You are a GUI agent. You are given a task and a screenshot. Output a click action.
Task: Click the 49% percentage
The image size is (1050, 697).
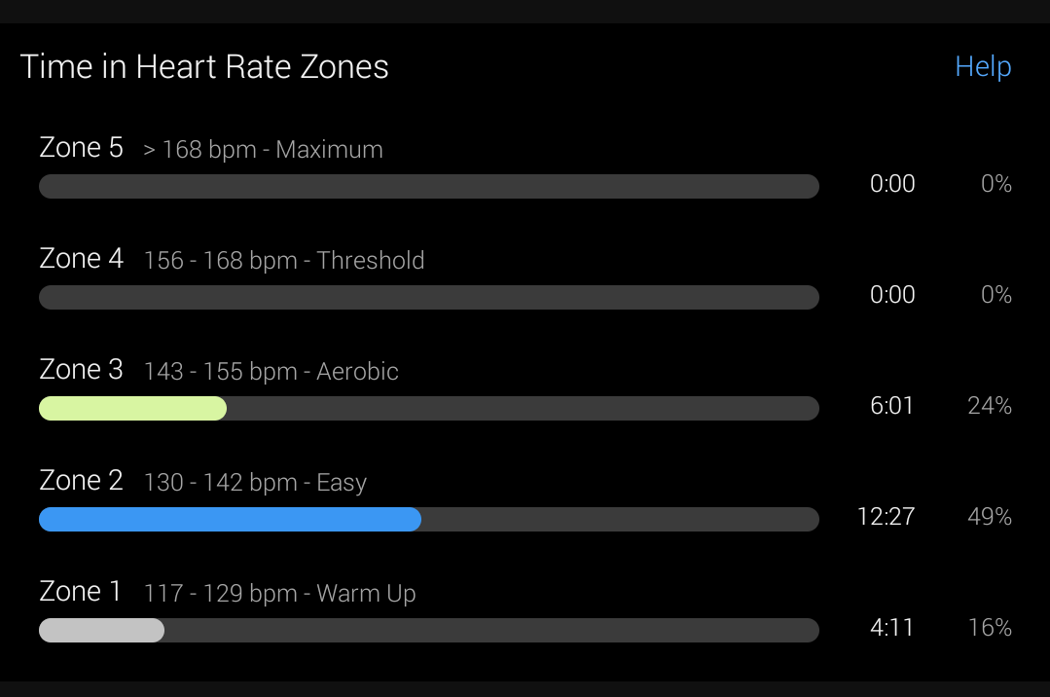coord(990,516)
